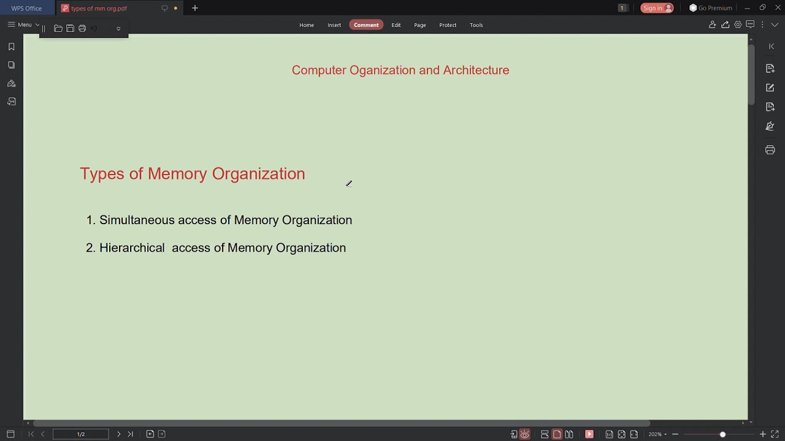This screenshot has height=441, width=785.
Task: Click the actual size icon in status bar
Action: [x=609, y=434]
